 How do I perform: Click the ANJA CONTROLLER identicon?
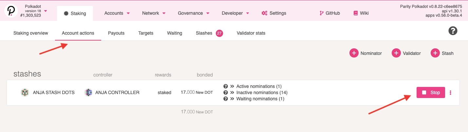88,92
